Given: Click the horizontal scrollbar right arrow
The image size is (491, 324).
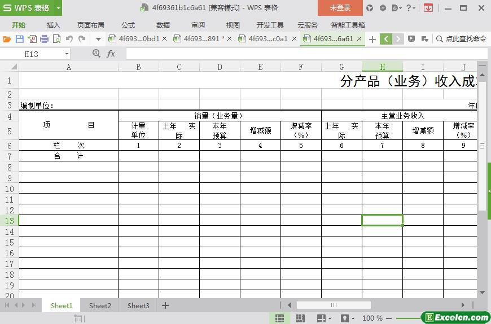Looking at the screenshot, I should (x=463, y=305).
